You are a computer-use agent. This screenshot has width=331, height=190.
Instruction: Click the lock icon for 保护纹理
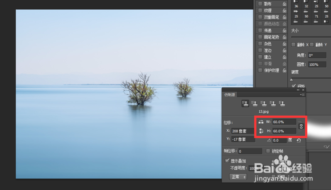click(x=284, y=70)
